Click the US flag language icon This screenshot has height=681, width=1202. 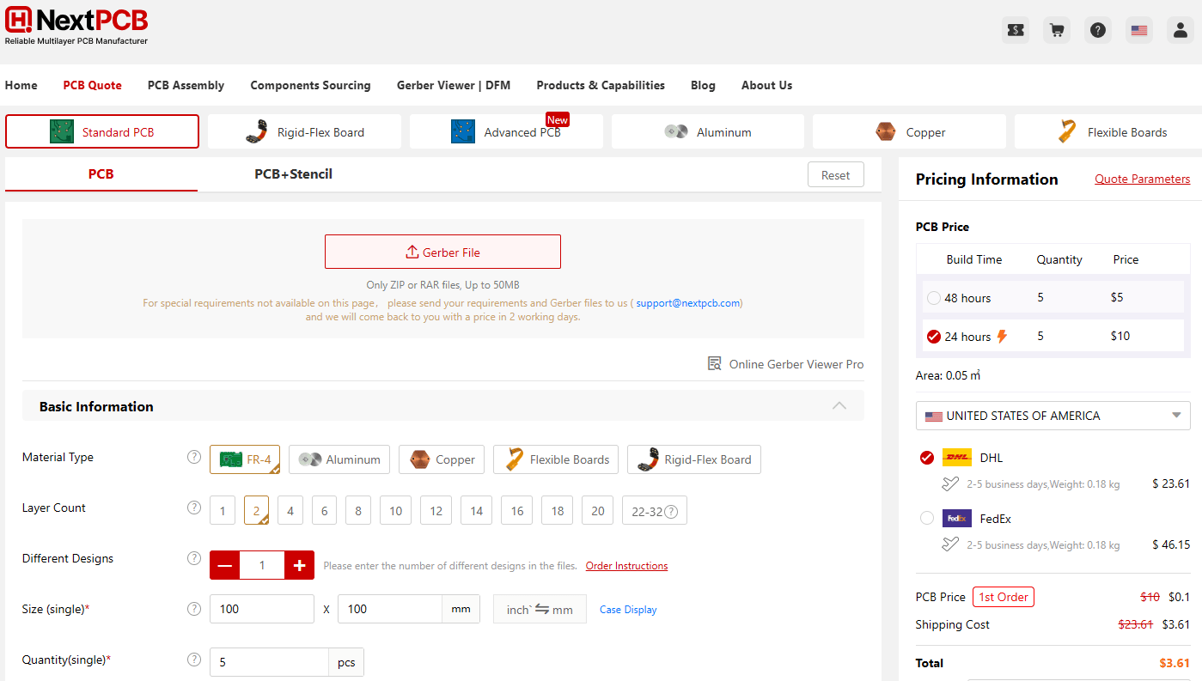click(x=1138, y=30)
